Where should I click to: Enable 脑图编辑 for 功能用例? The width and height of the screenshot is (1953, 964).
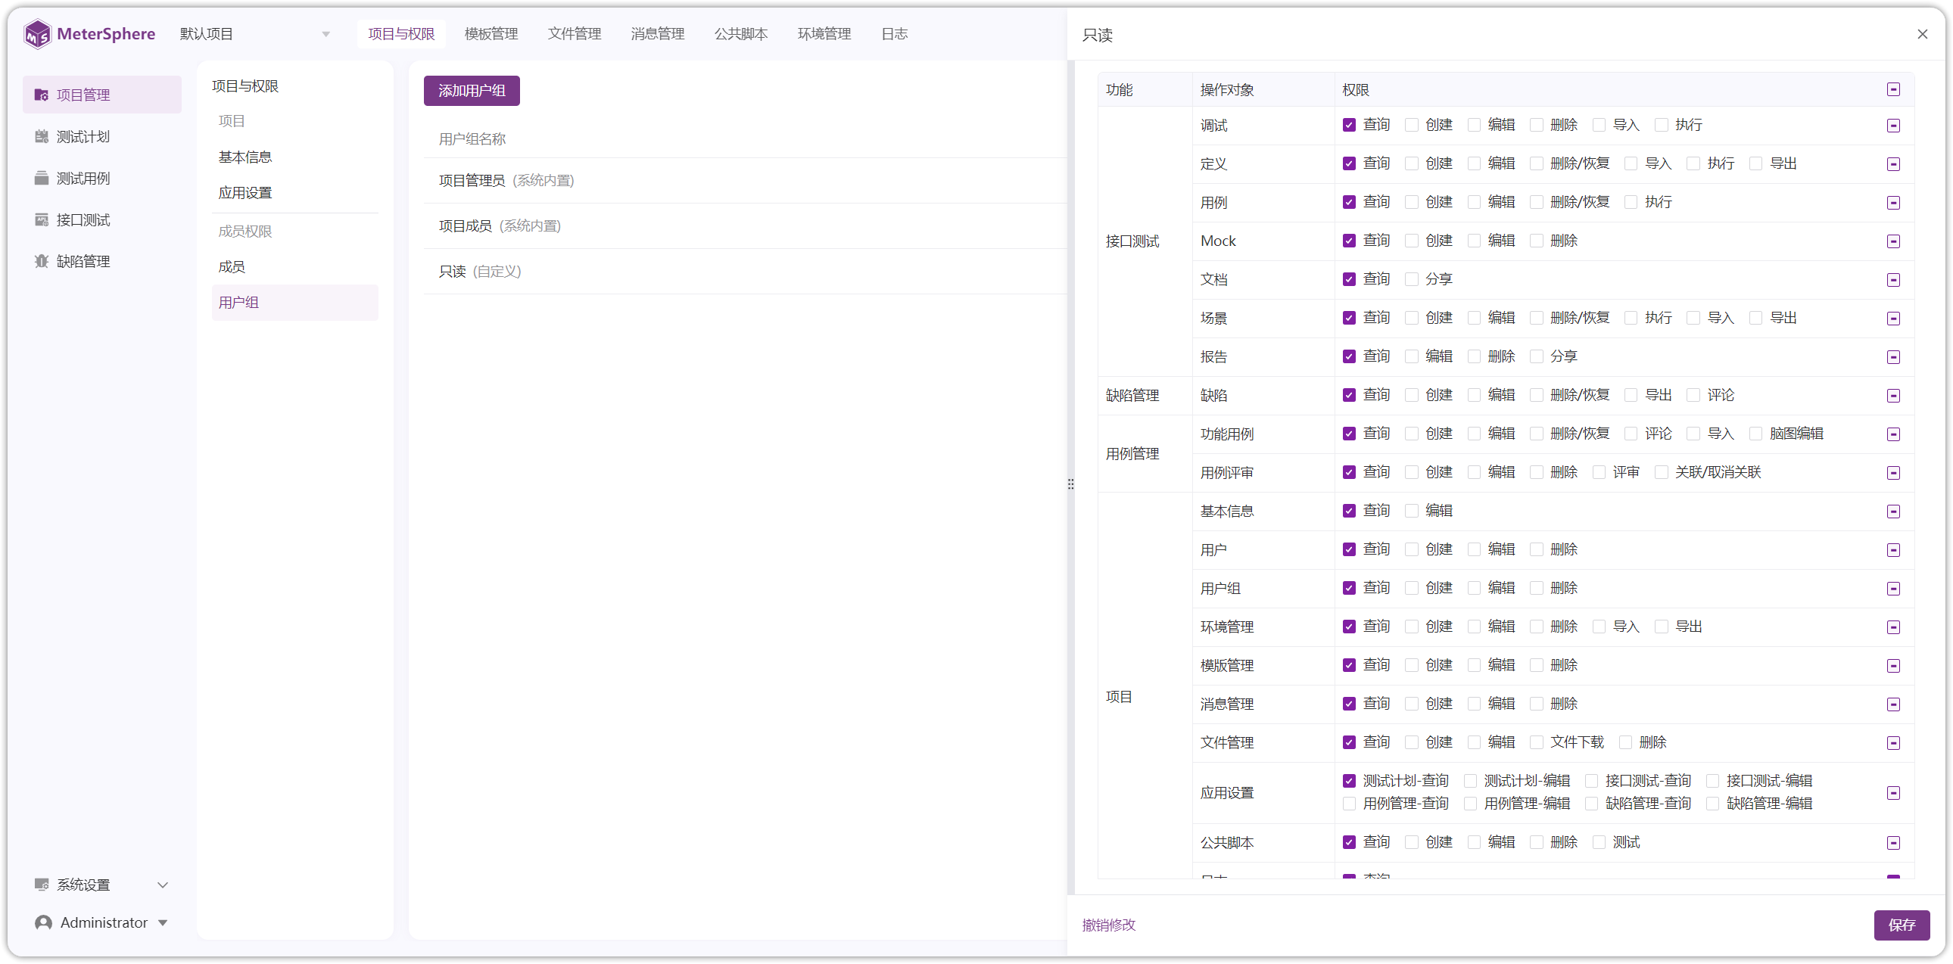coord(1755,434)
